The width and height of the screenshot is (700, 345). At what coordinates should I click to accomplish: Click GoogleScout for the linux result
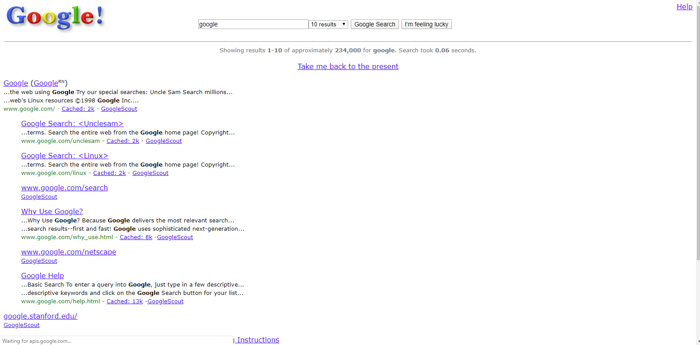[150, 173]
